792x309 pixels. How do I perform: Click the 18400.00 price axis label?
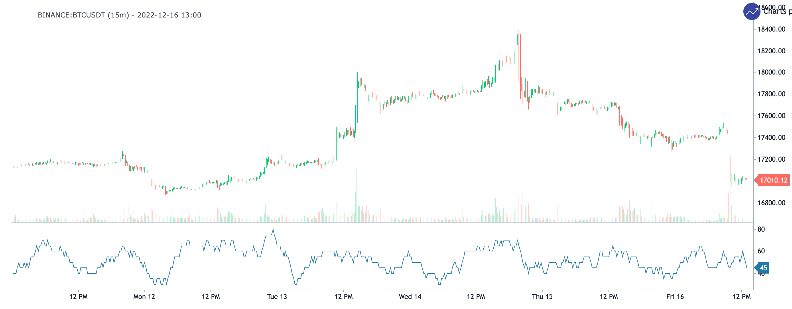point(771,29)
